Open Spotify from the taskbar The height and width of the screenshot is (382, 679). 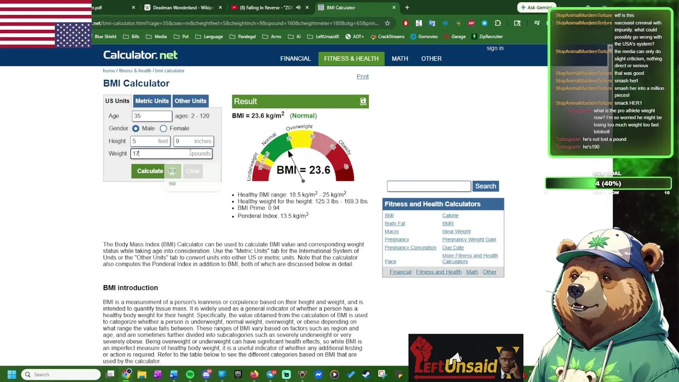tap(190, 375)
